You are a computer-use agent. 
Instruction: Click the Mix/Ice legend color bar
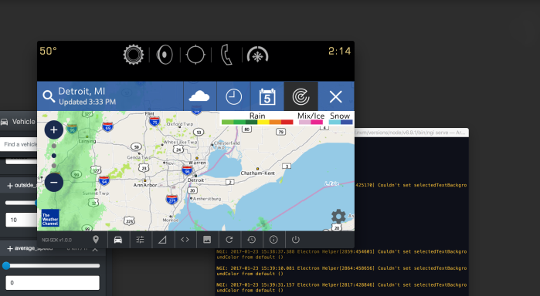pos(311,122)
